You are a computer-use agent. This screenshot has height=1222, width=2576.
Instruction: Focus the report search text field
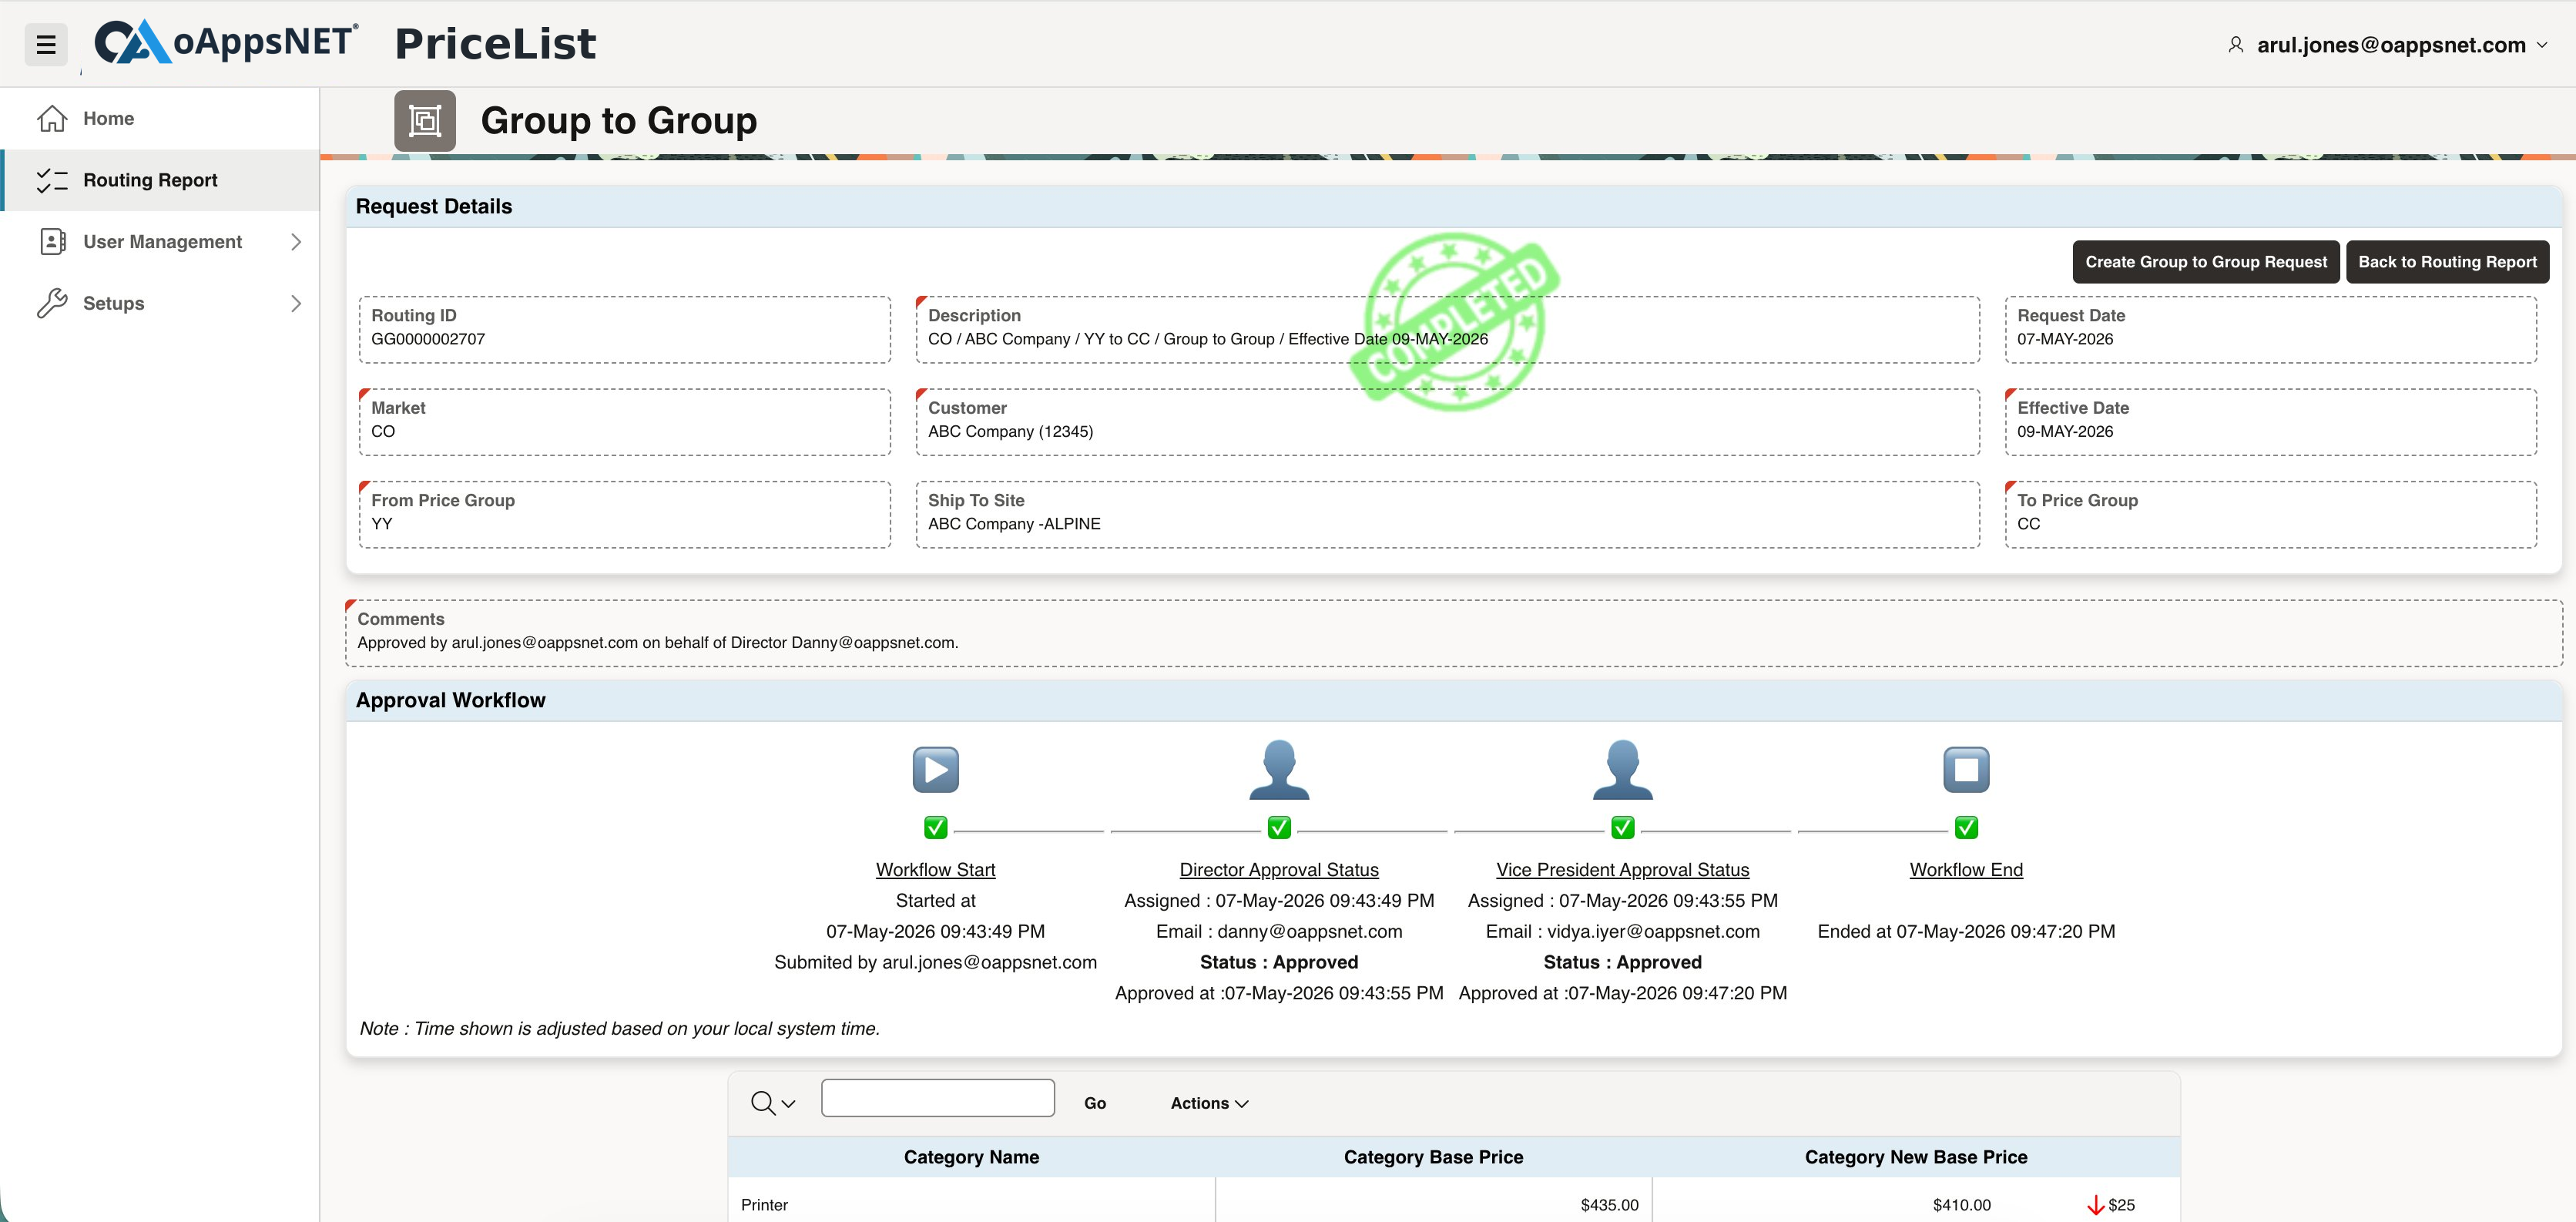(x=937, y=1098)
